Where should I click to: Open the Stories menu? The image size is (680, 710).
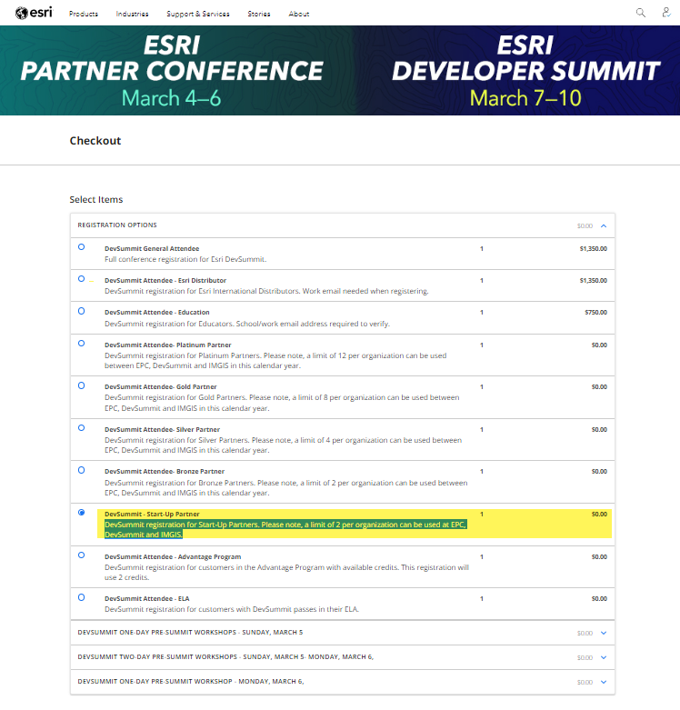click(259, 14)
